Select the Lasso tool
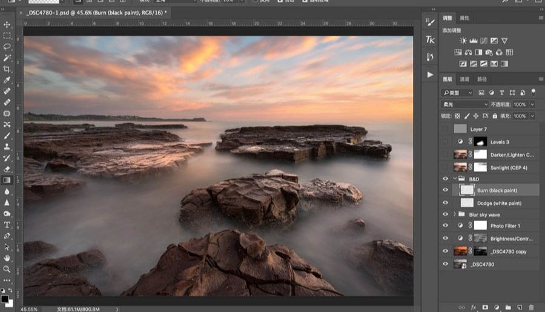545x312 pixels. click(7, 47)
